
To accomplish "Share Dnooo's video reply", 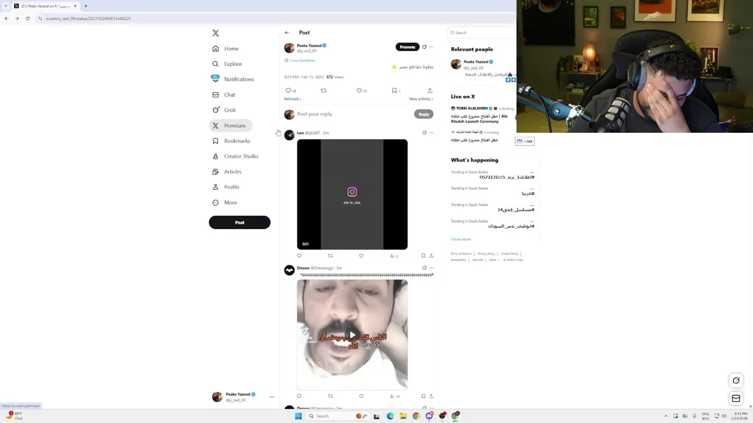I will pos(431,396).
